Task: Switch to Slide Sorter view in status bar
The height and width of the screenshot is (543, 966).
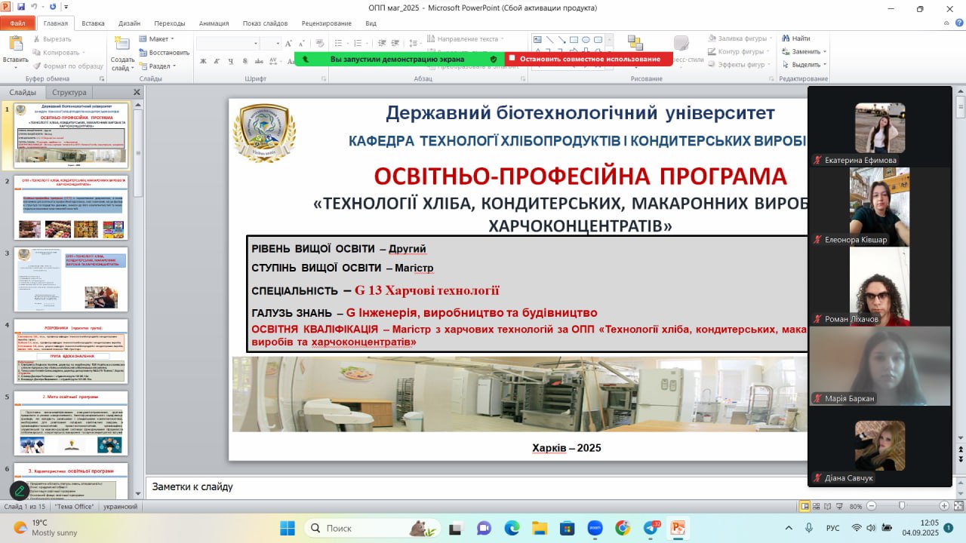Action: [x=816, y=506]
